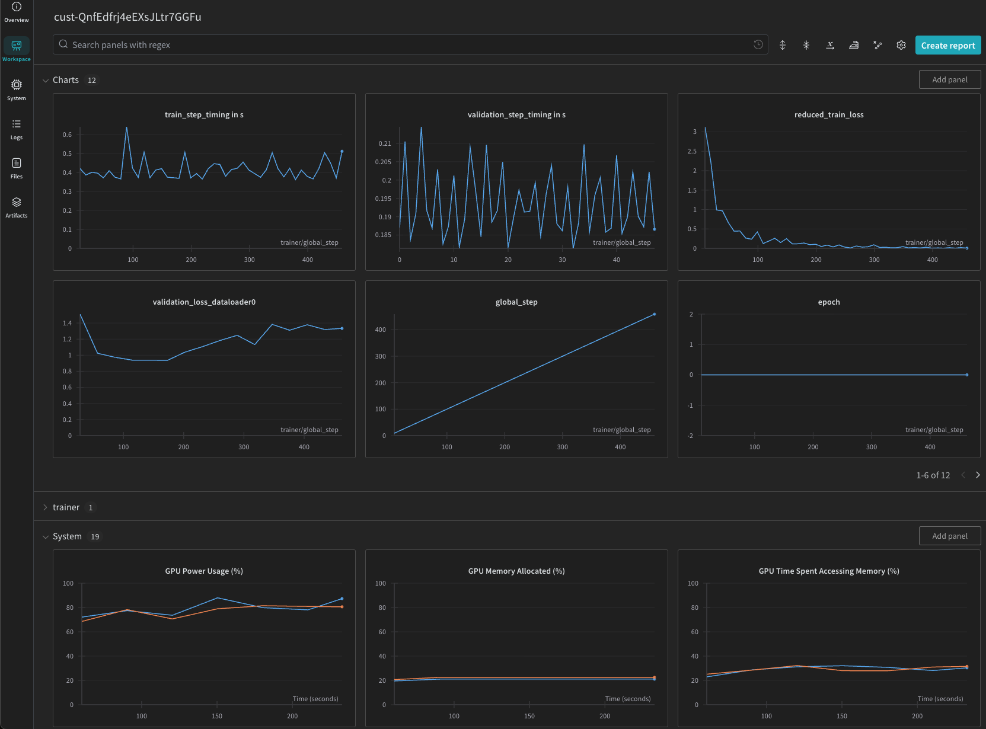
Task: Open workspace settings gear
Action: [901, 45]
